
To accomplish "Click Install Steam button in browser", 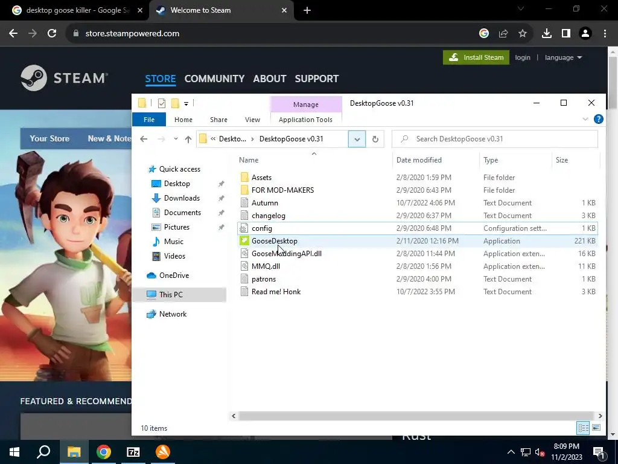I will click(476, 57).
